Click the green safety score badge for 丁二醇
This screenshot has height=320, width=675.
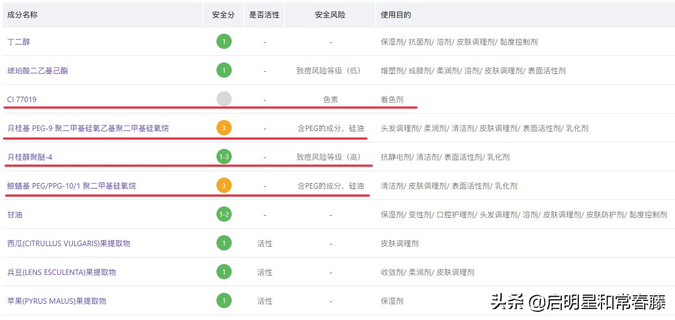[x=224, y=41]
